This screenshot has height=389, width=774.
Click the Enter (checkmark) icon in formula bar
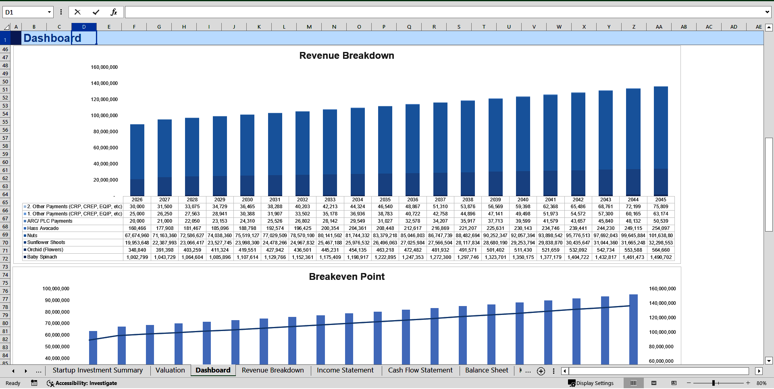(x=96, y=12)
